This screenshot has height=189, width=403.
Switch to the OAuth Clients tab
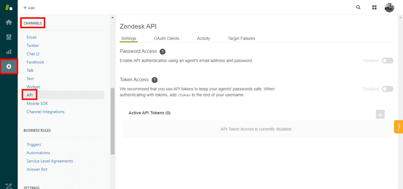tap(166, 39)
